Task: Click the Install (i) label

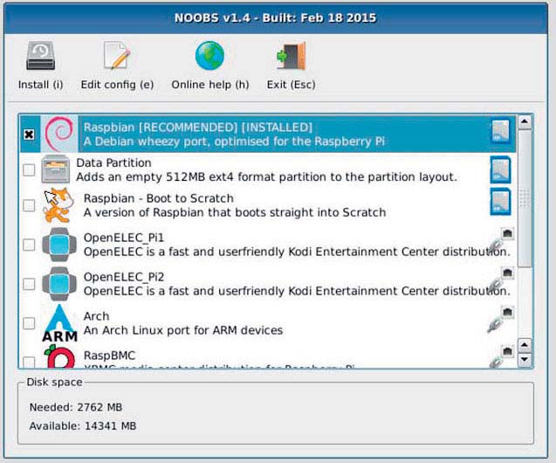Action: [x=41, y=85]
